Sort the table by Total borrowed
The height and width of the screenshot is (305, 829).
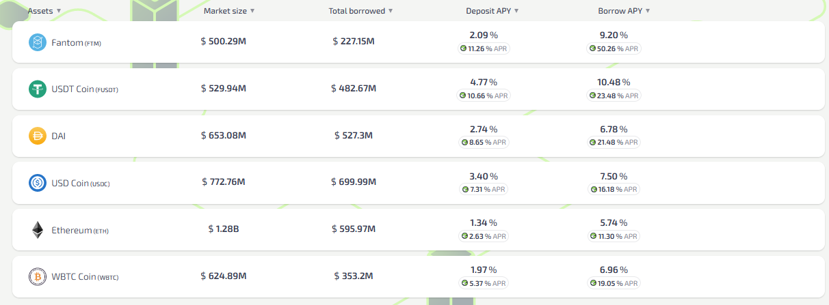pos(361,11)
